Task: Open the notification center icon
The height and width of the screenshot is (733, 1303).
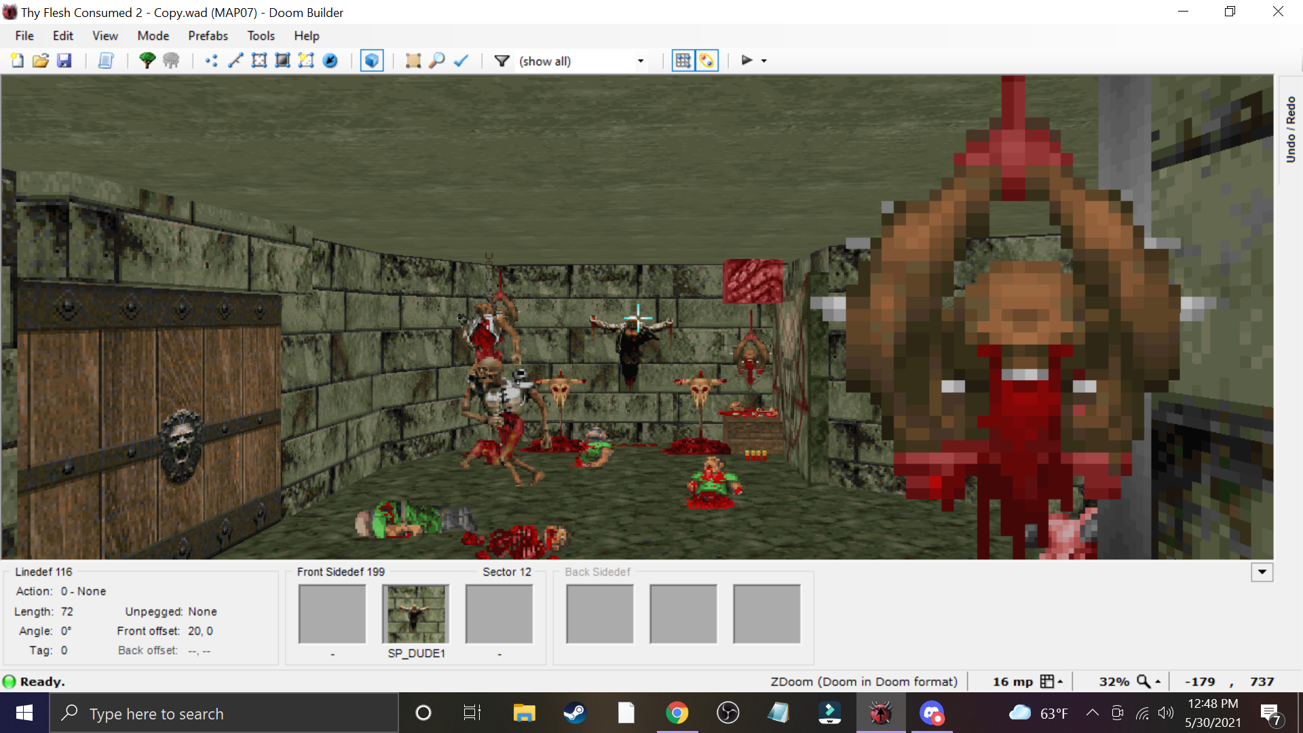Action: [1270, 713]
